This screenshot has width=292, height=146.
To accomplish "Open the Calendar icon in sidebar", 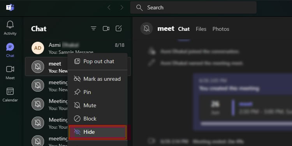I will (x=10, y=95).
